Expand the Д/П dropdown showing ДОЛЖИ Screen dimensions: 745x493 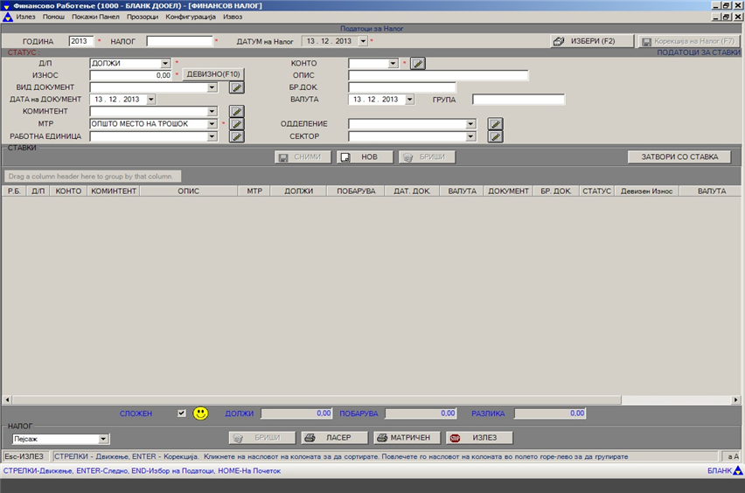(x=165, y=63)
